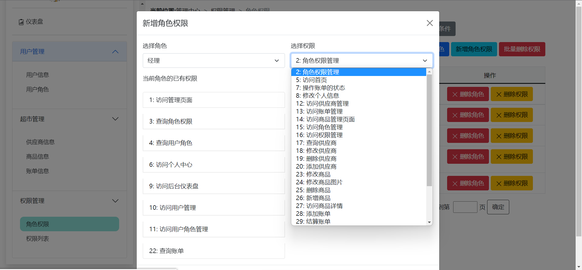Click 删除角色 in the first table row
Image resolution: width=582 pixels, height=270 pixels.
[x=468, y=94]
